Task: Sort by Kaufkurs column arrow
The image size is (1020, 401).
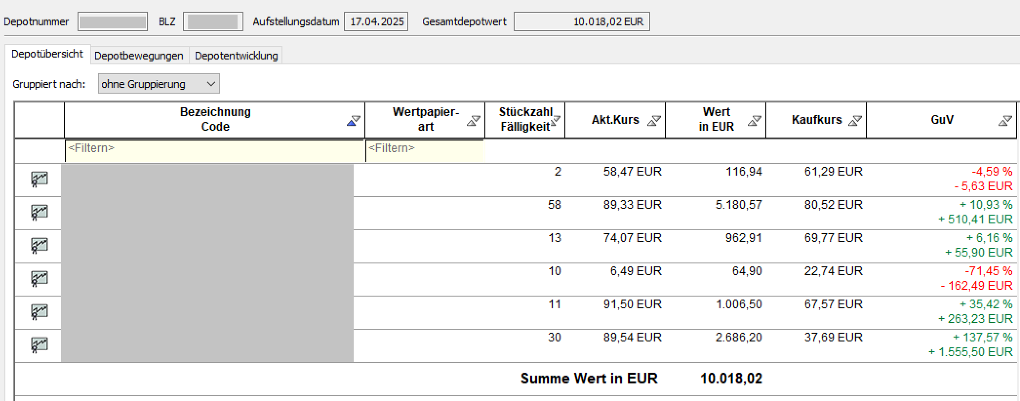Action: pos(855,120)
